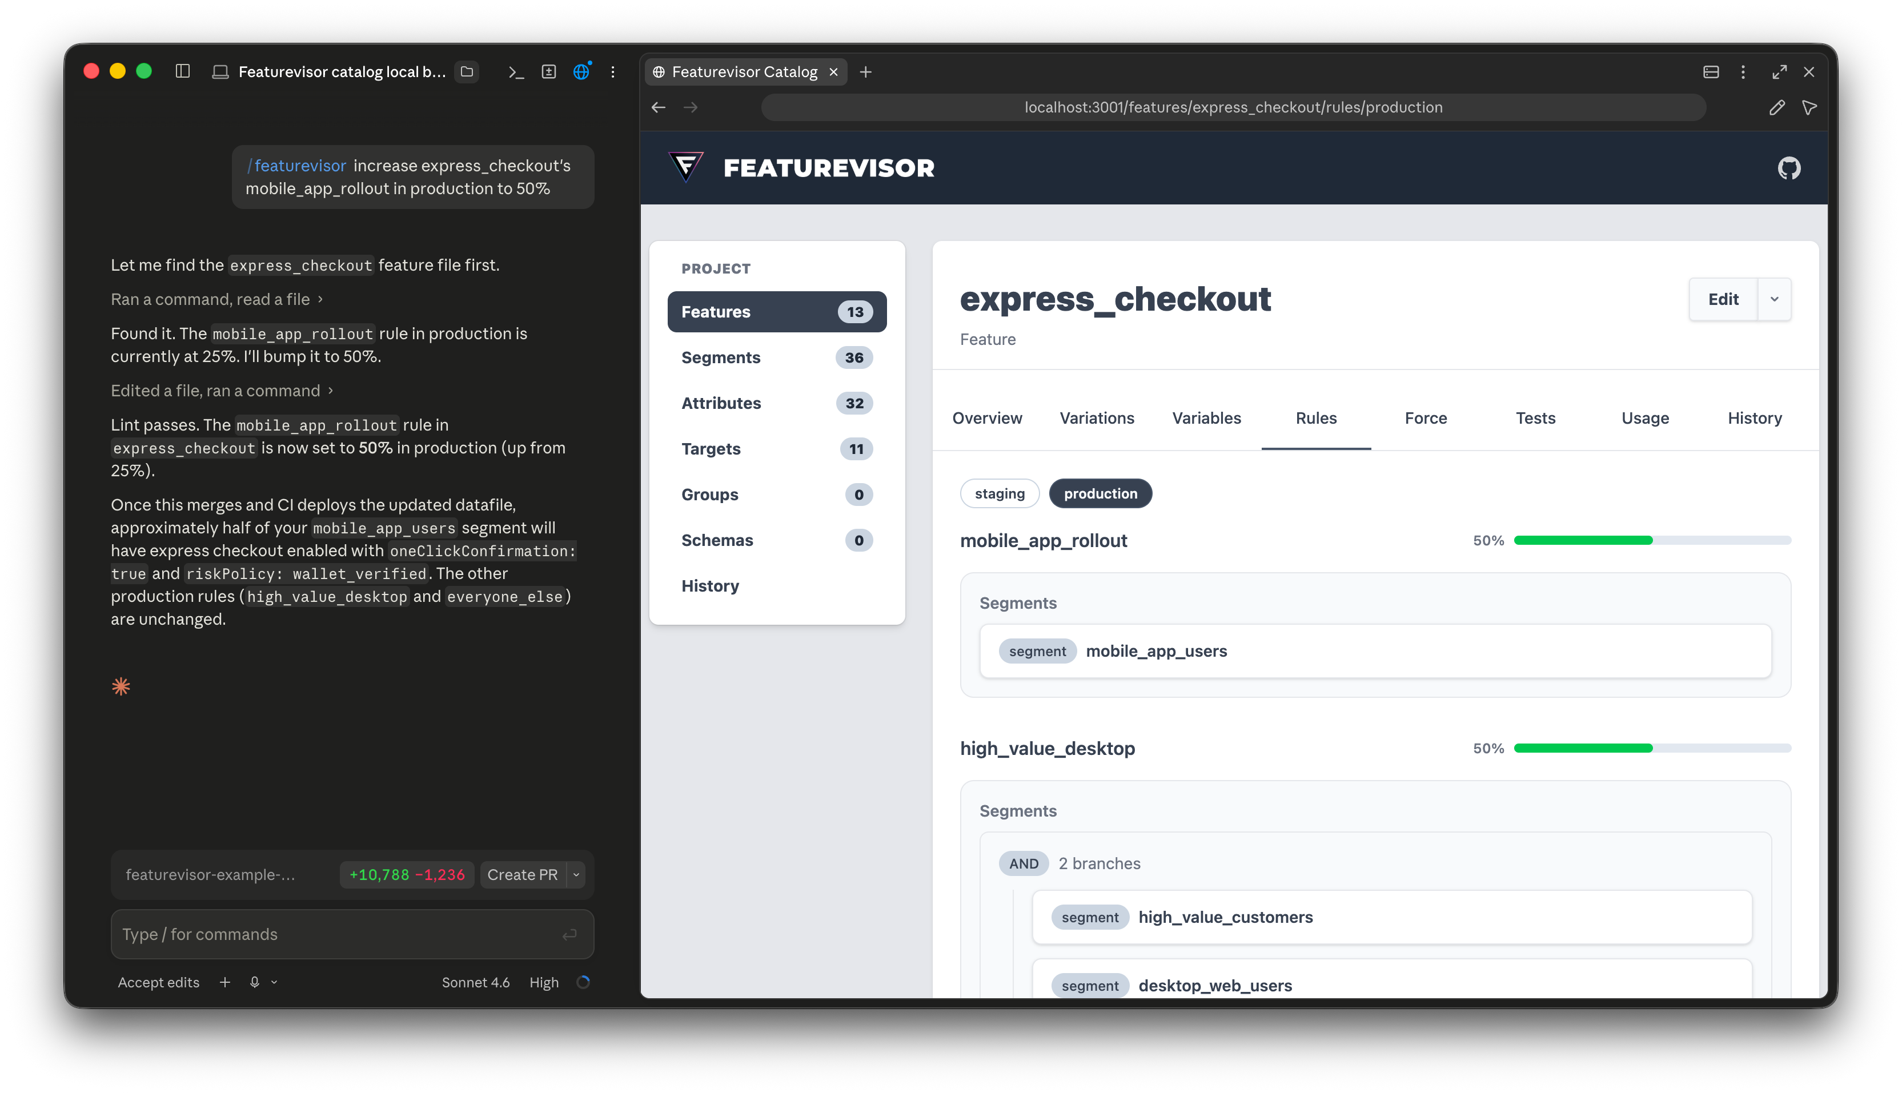Click the high_value_desktop 50% progress bar
This screenshot has height=1093, width=1902.
1652,749
